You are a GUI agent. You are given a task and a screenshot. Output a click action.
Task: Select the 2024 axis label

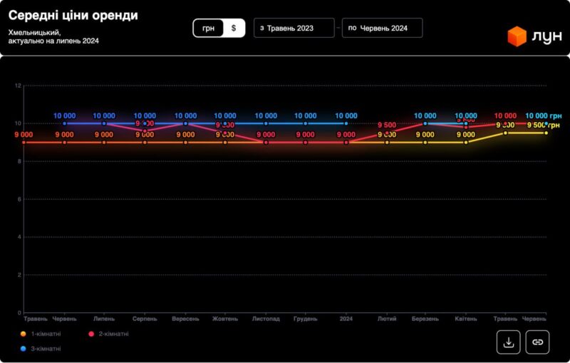tap(346, 319)
